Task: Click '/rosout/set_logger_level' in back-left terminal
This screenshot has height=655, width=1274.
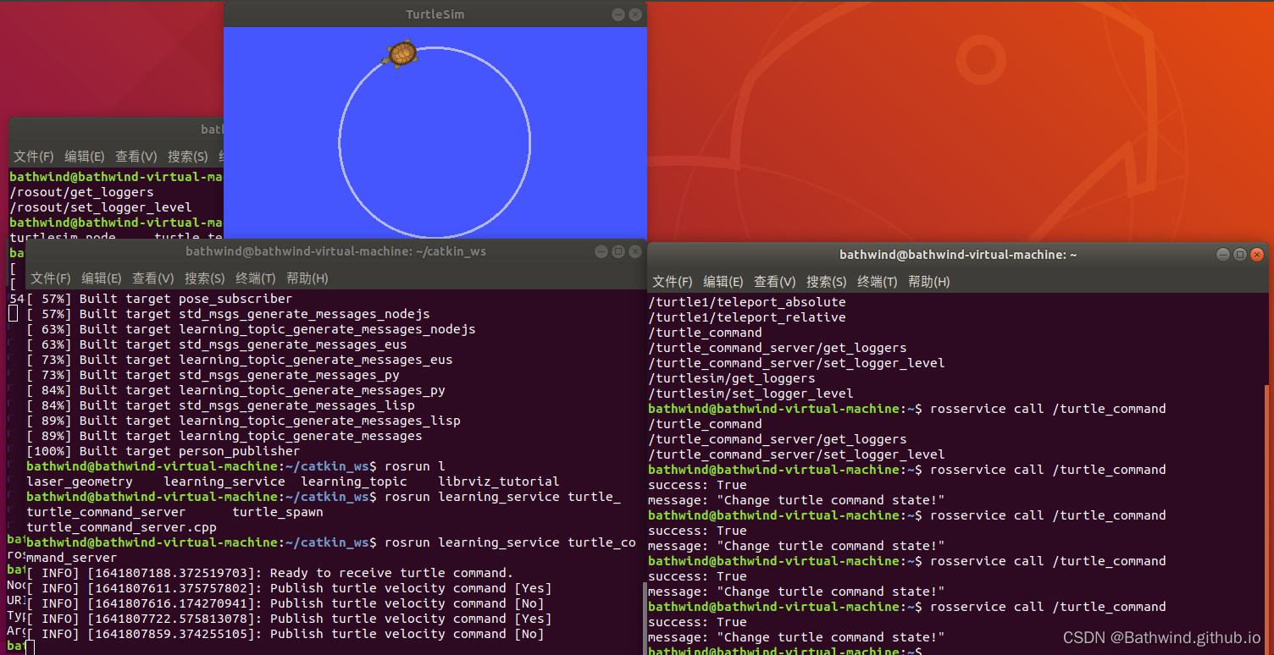Action: click(101, 207)
